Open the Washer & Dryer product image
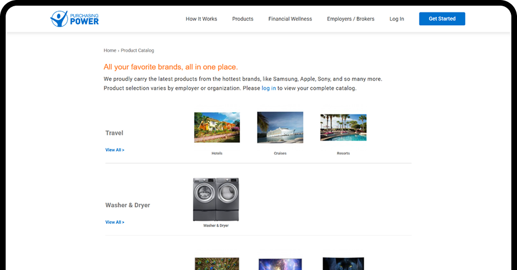The image size is (517, 270). coord(216,199)
